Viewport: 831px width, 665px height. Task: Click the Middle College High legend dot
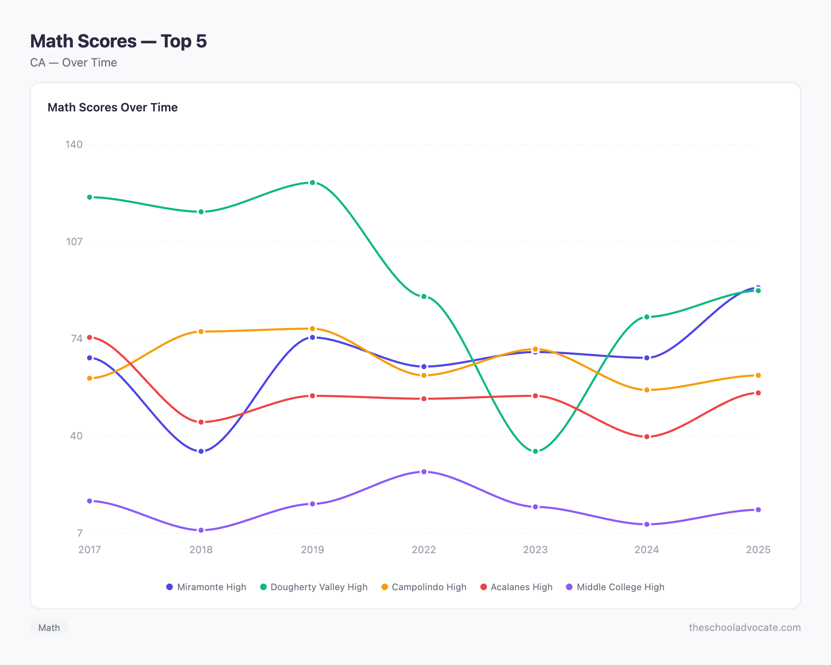569,587
